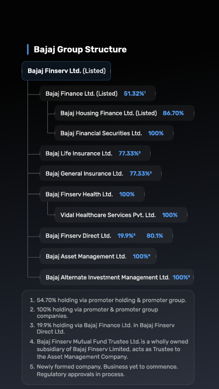Click Vidal Healthcare Services Pvt. Ltd.

coord(121,215)
